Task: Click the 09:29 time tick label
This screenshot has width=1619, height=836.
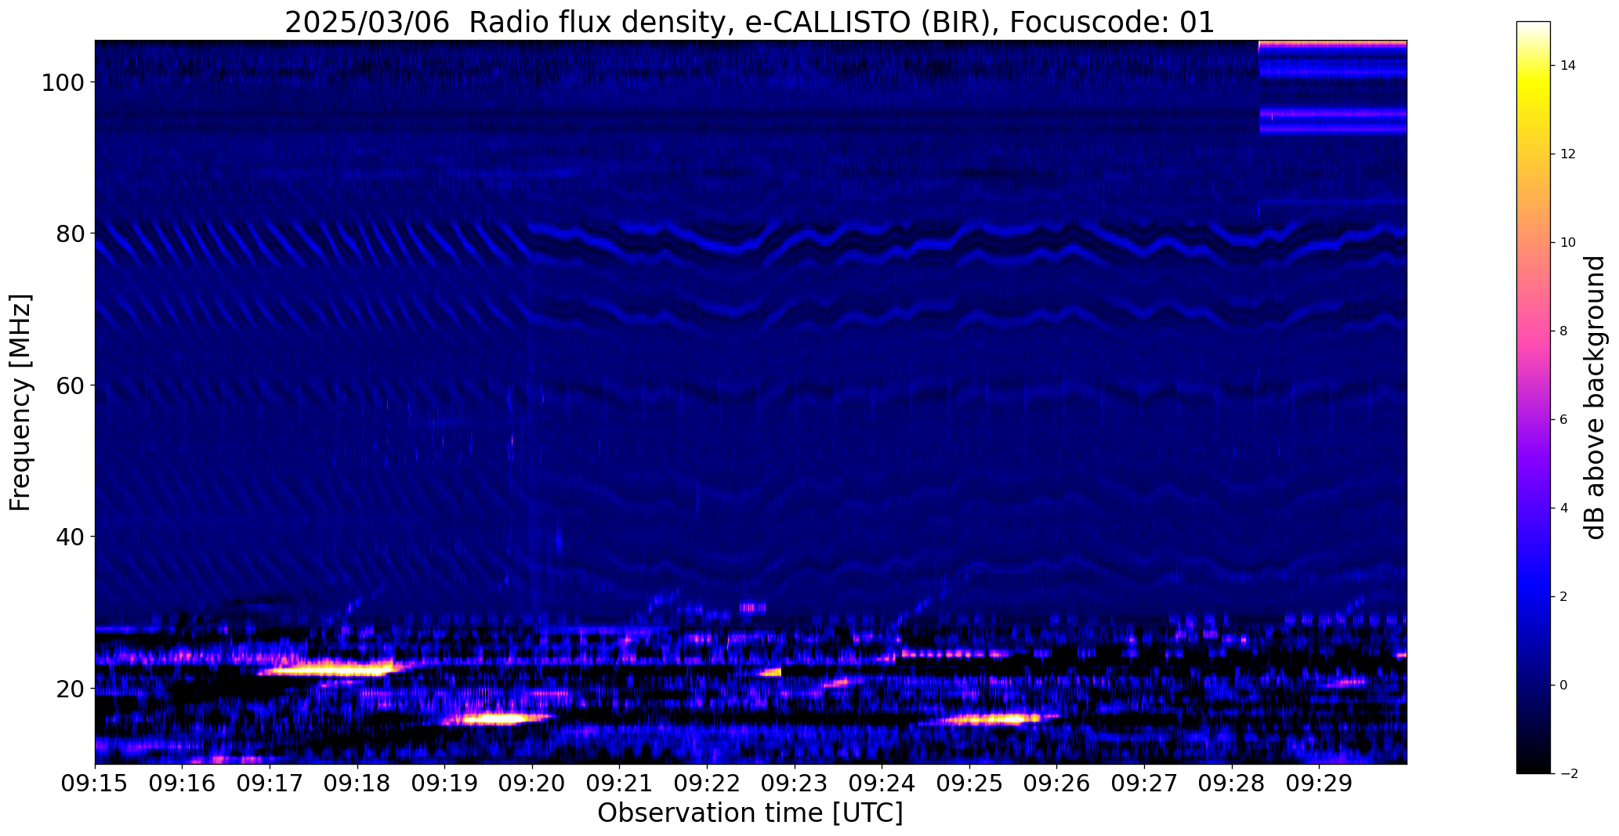Action: click(1319, 784)
